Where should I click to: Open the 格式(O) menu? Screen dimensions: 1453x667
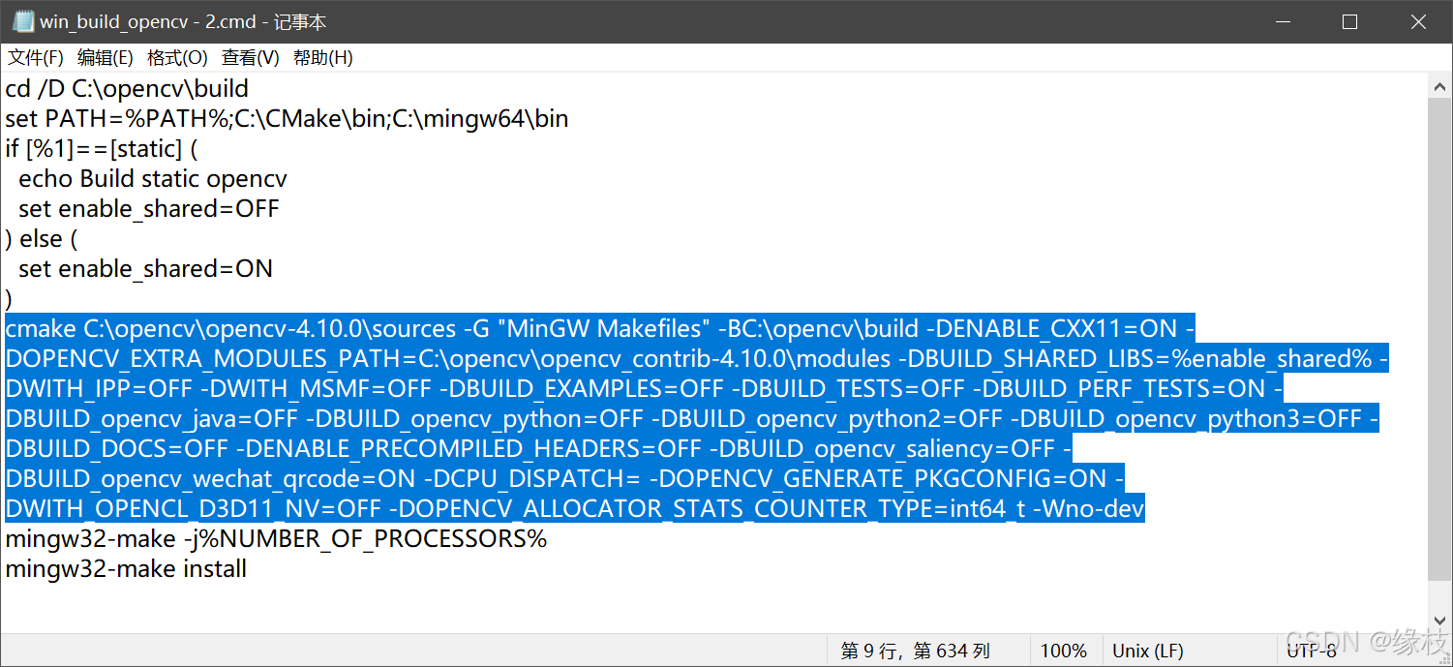[176, 57]
